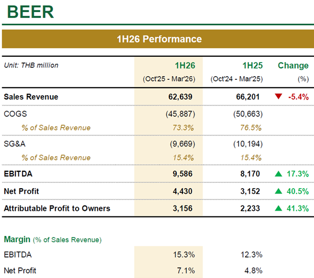This screenshot has height=278, width=314.
Task: Click the red down triangle beside -5.4%
Action: pyautogui.click(x=279, y=96)
